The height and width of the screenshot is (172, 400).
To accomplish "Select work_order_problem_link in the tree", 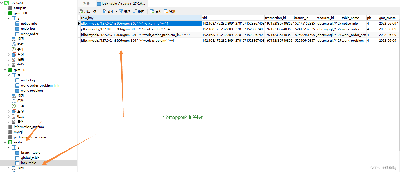I will click(x=40, y=85).
